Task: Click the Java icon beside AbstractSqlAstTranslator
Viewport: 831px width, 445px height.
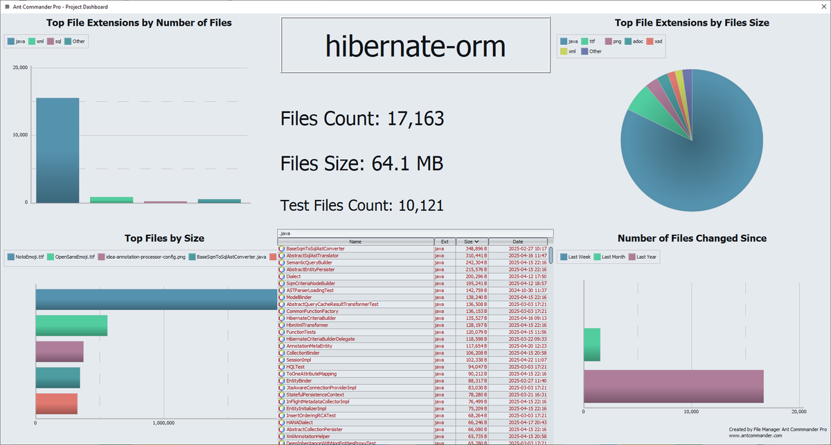Action: pos(280,255)
